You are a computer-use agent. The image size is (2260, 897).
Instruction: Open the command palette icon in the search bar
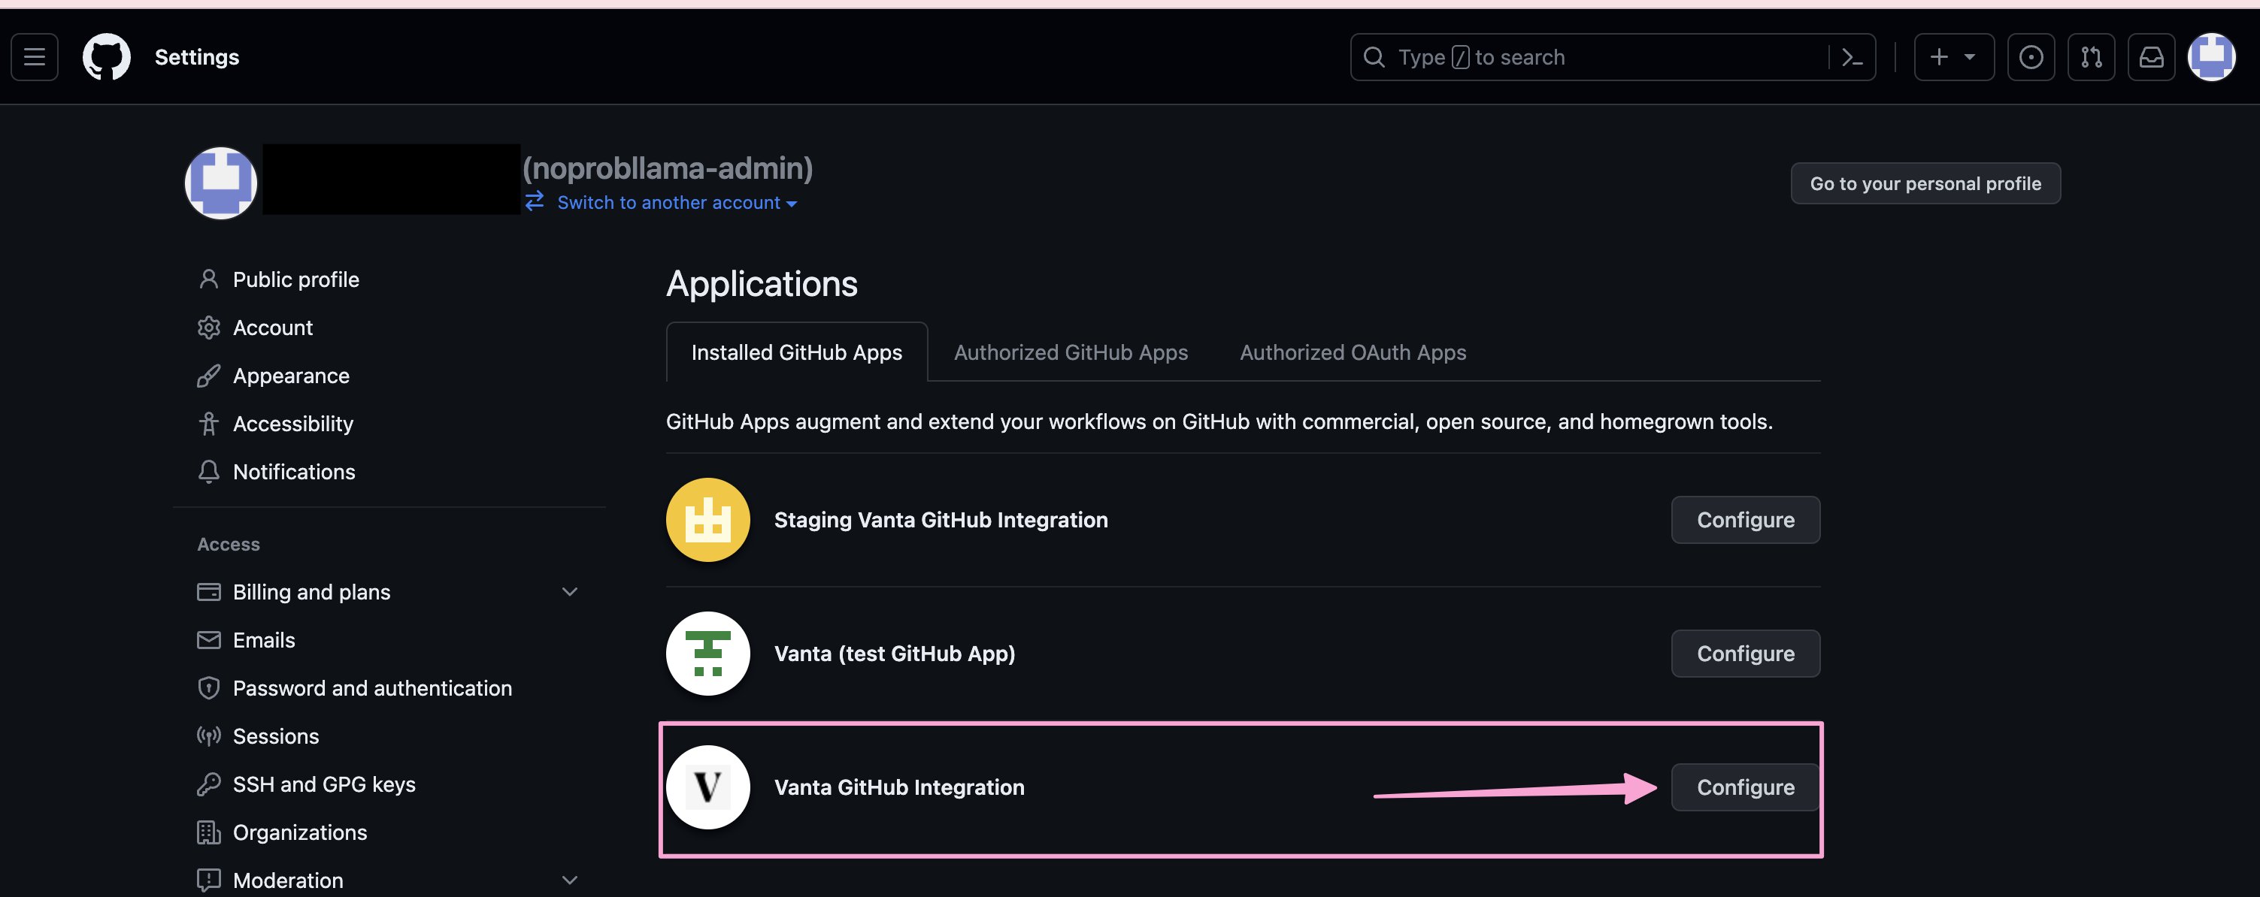[1852, 57]
